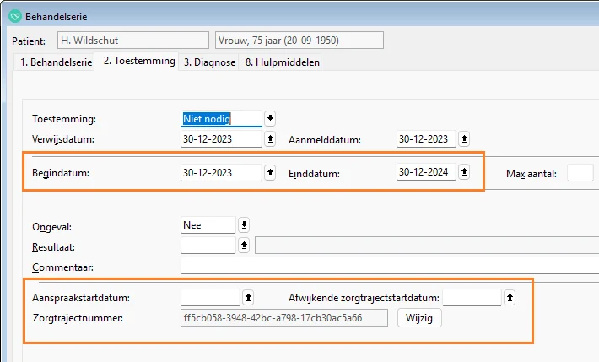The image size is (599, 362).
Task: Expand the Ongeval dropdown
Action: click(244, 224)
